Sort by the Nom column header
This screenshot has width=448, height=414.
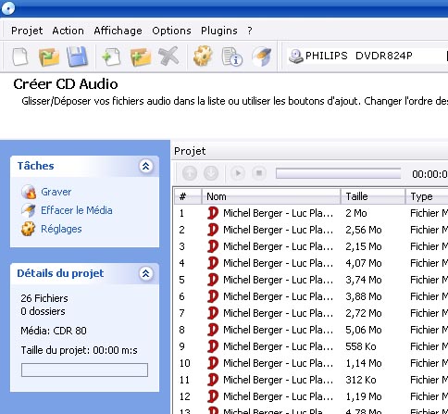click(x=271, y=196)
